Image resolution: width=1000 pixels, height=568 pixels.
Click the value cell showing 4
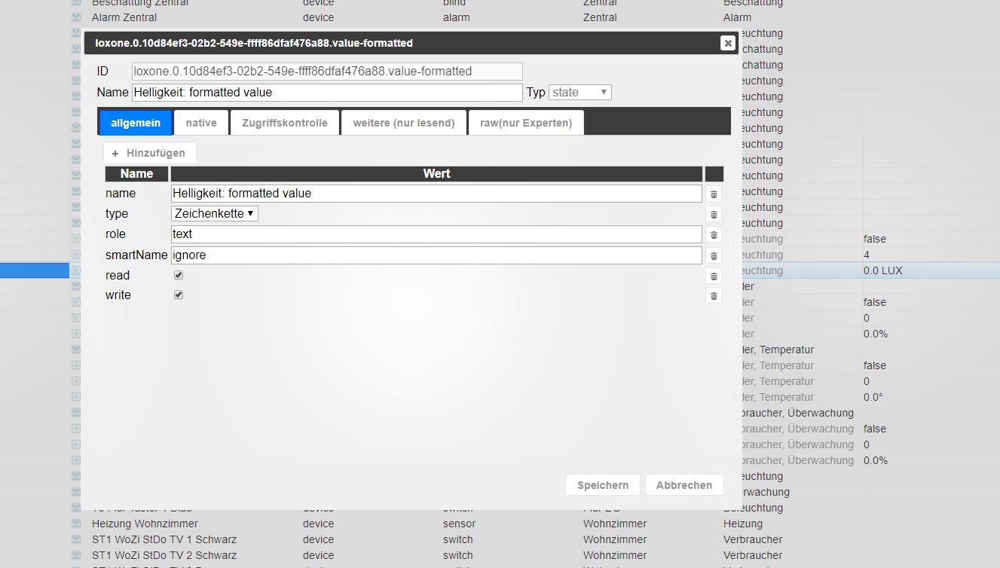coord(867,255)
